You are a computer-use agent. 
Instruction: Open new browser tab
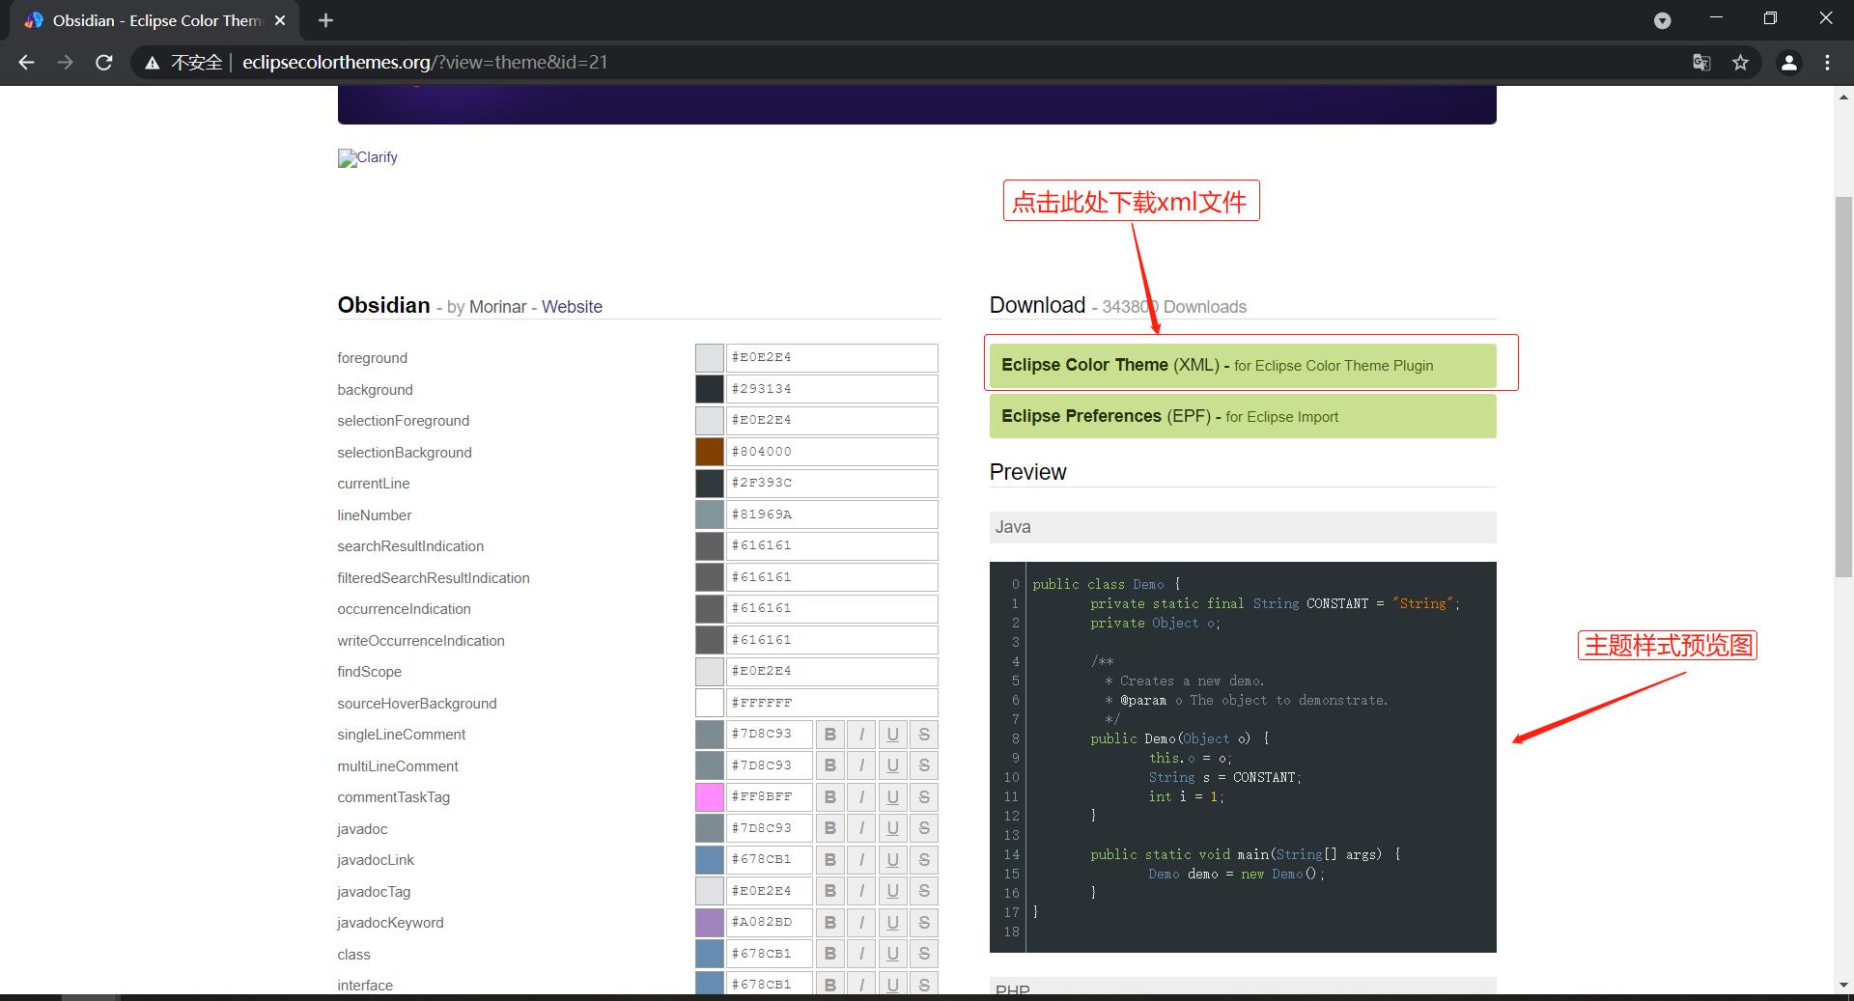[x=325, y=20]
